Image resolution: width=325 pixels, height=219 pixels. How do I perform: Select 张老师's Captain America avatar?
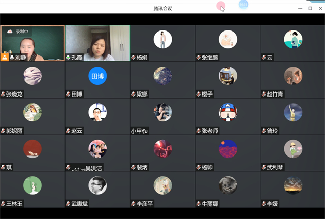(x=227, y=112)
